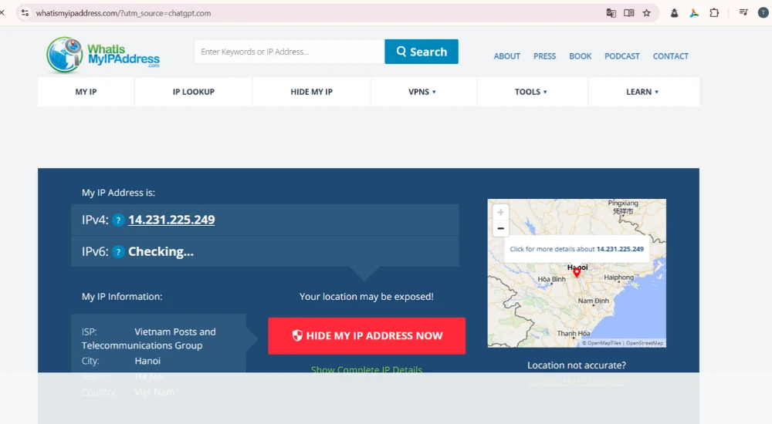Image resolution: width=772 pixels, height=424 pixels.
Task: Click the blue Search button
Action: (422, 52)
